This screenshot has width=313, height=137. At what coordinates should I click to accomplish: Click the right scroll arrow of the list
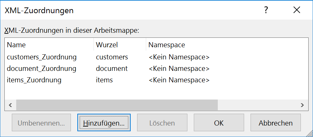coord(303,105)
